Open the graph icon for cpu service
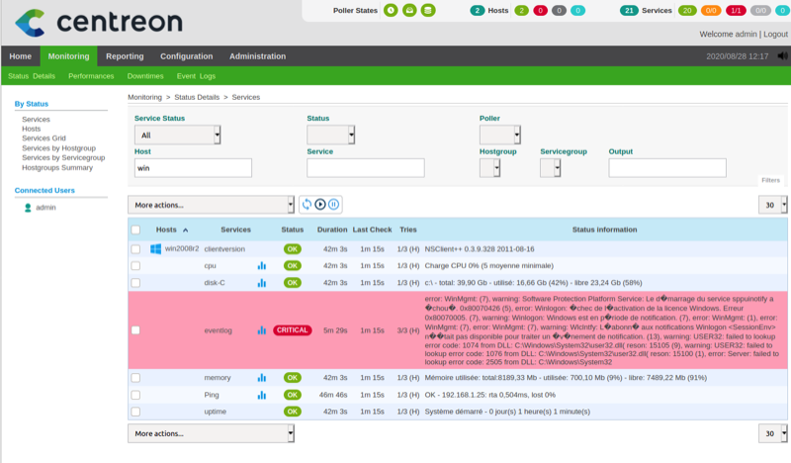The width and height of the screenshot is (791, 463). point(262,265)
